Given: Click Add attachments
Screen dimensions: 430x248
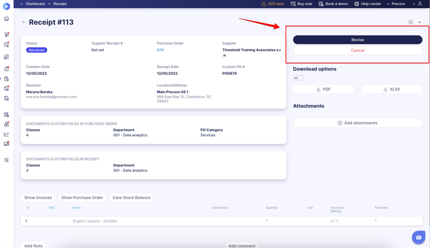Looking at the screenshot, I should pos(357,123).
